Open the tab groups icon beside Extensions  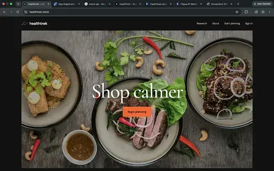pos(256,12)
